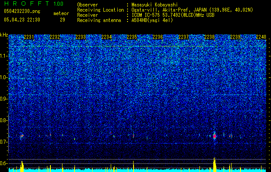Viewport: 271px width, 172px height.
Task: Click the date stamp 05.04.23 22:30
Action: tap(22, 20)
